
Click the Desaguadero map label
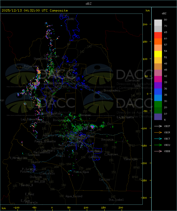pyautogui.click(x=112, y=90)
